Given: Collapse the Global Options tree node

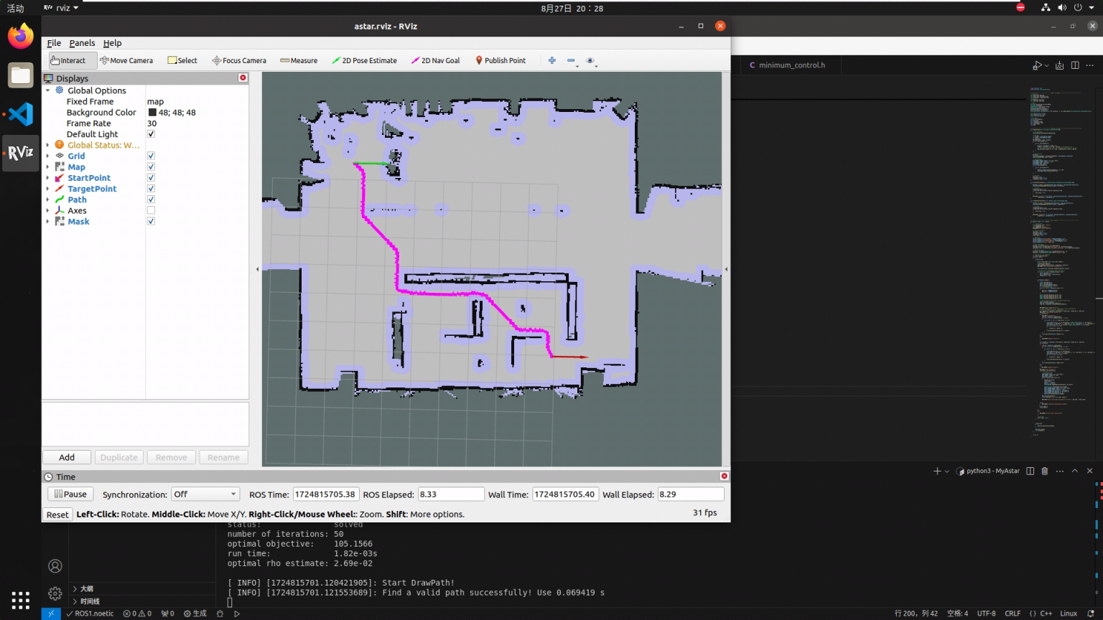Looking at the screenshot, I should point(48,90).
